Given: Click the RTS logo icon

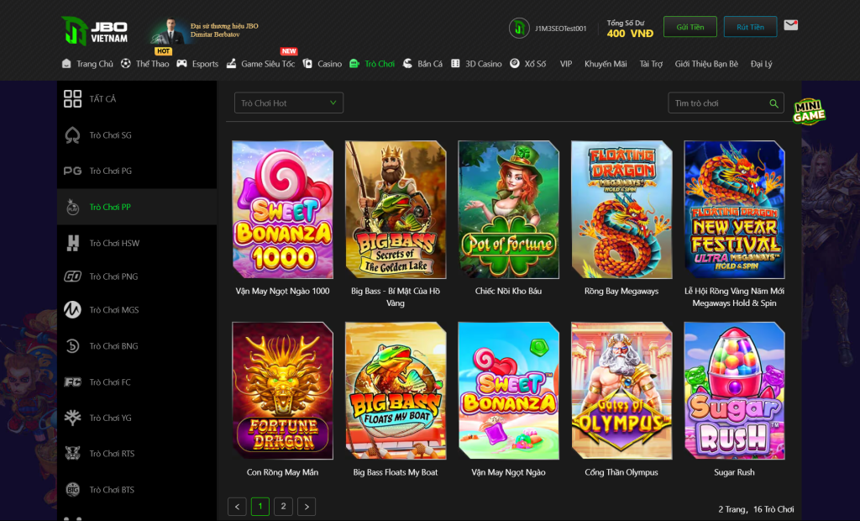Looking at the screenshot, I should click(72, 454).
